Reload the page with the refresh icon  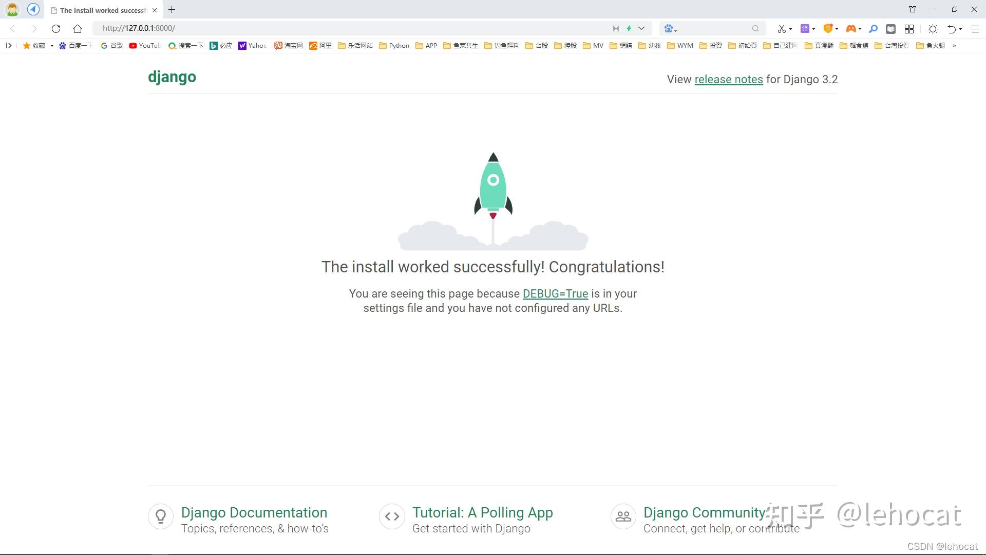pos(55,28)
